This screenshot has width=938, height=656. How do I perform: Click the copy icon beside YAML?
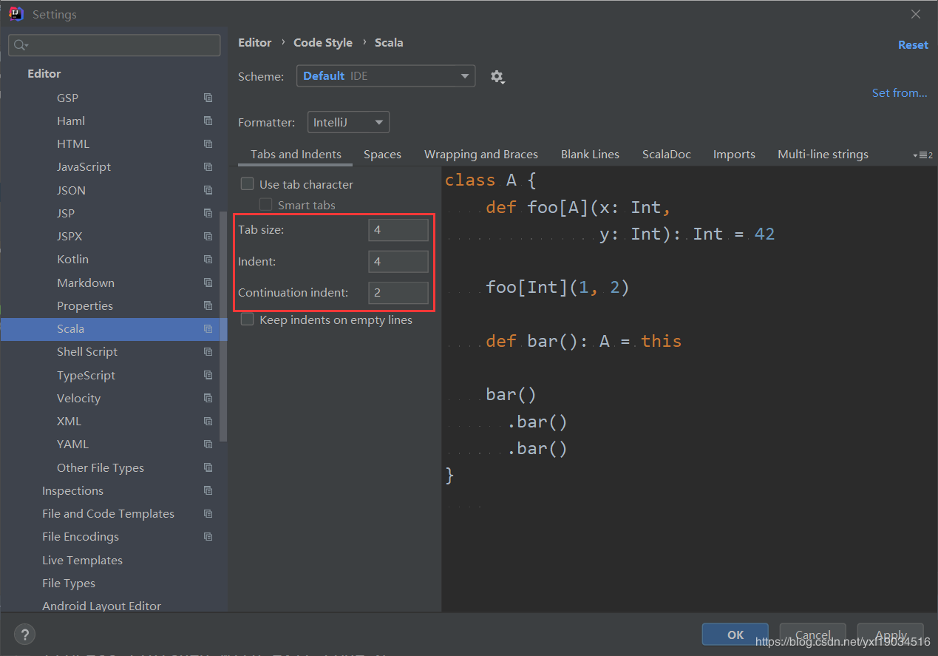(208, 444)
